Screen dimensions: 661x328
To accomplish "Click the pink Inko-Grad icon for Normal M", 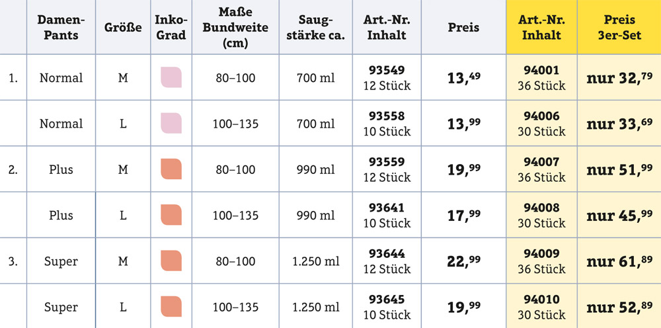I will 171,77.
